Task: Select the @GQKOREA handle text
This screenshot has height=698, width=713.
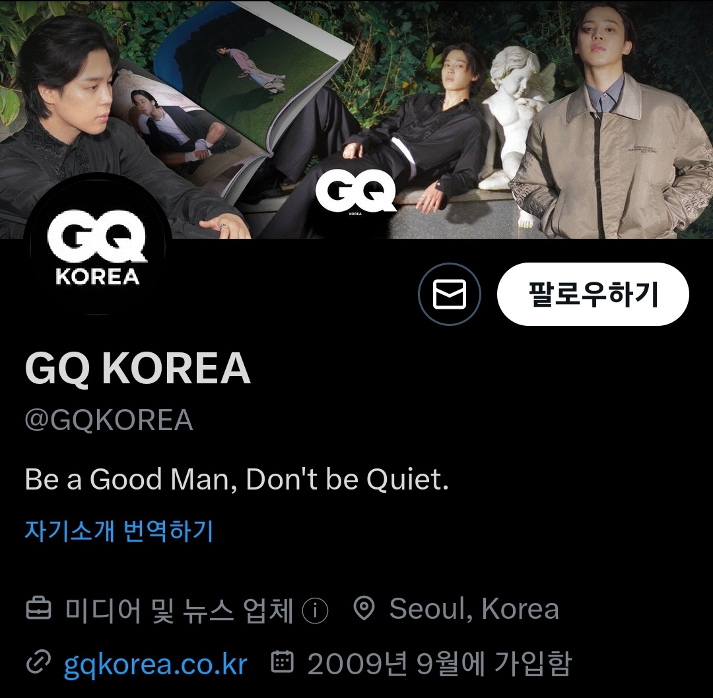Action: click(109, 420)
